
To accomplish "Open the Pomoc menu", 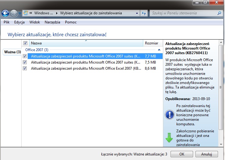I will [71, 22].
